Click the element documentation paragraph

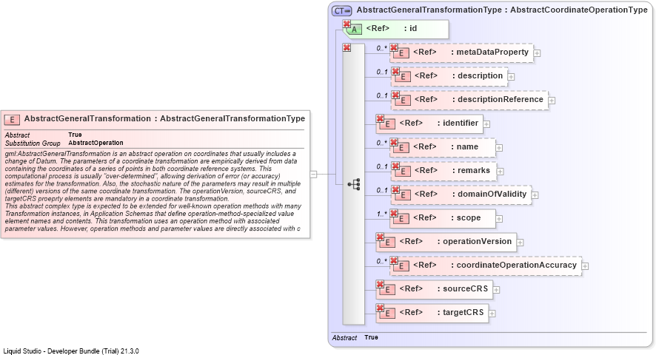click(153, 191)
